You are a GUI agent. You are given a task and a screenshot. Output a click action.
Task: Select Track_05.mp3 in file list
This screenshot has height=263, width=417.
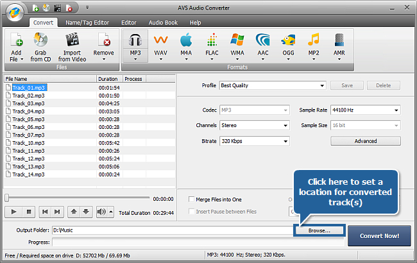28,119
